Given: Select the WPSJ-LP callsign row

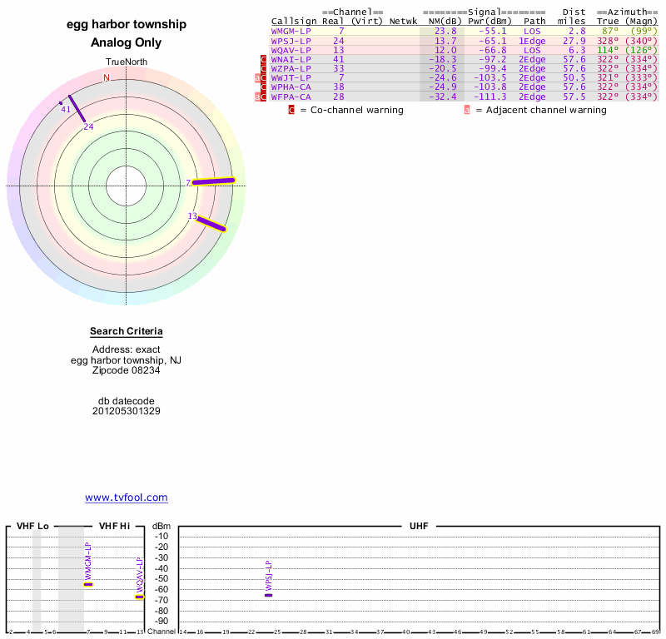Looking at the screenshot, I should [x=291, y=40].
